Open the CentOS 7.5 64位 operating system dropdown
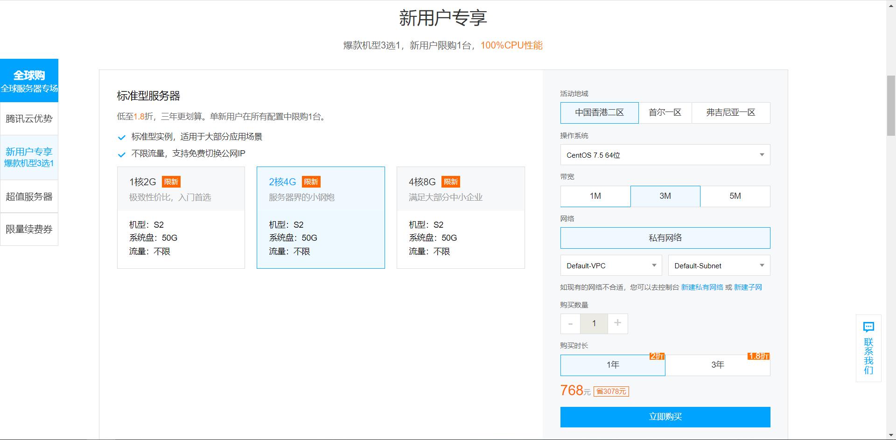The image size is (896, 440). [665, 154]
